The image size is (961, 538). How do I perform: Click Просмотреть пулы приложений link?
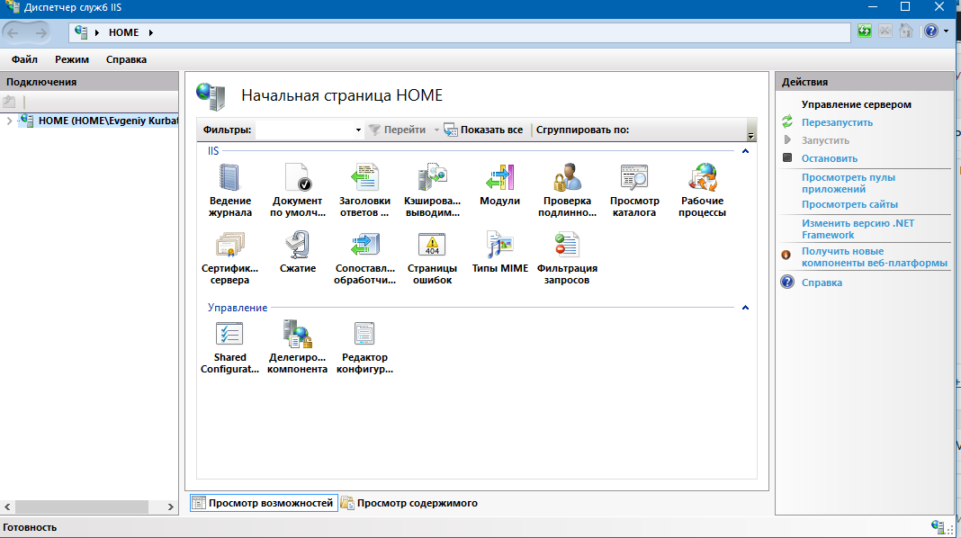coord(849,184)
